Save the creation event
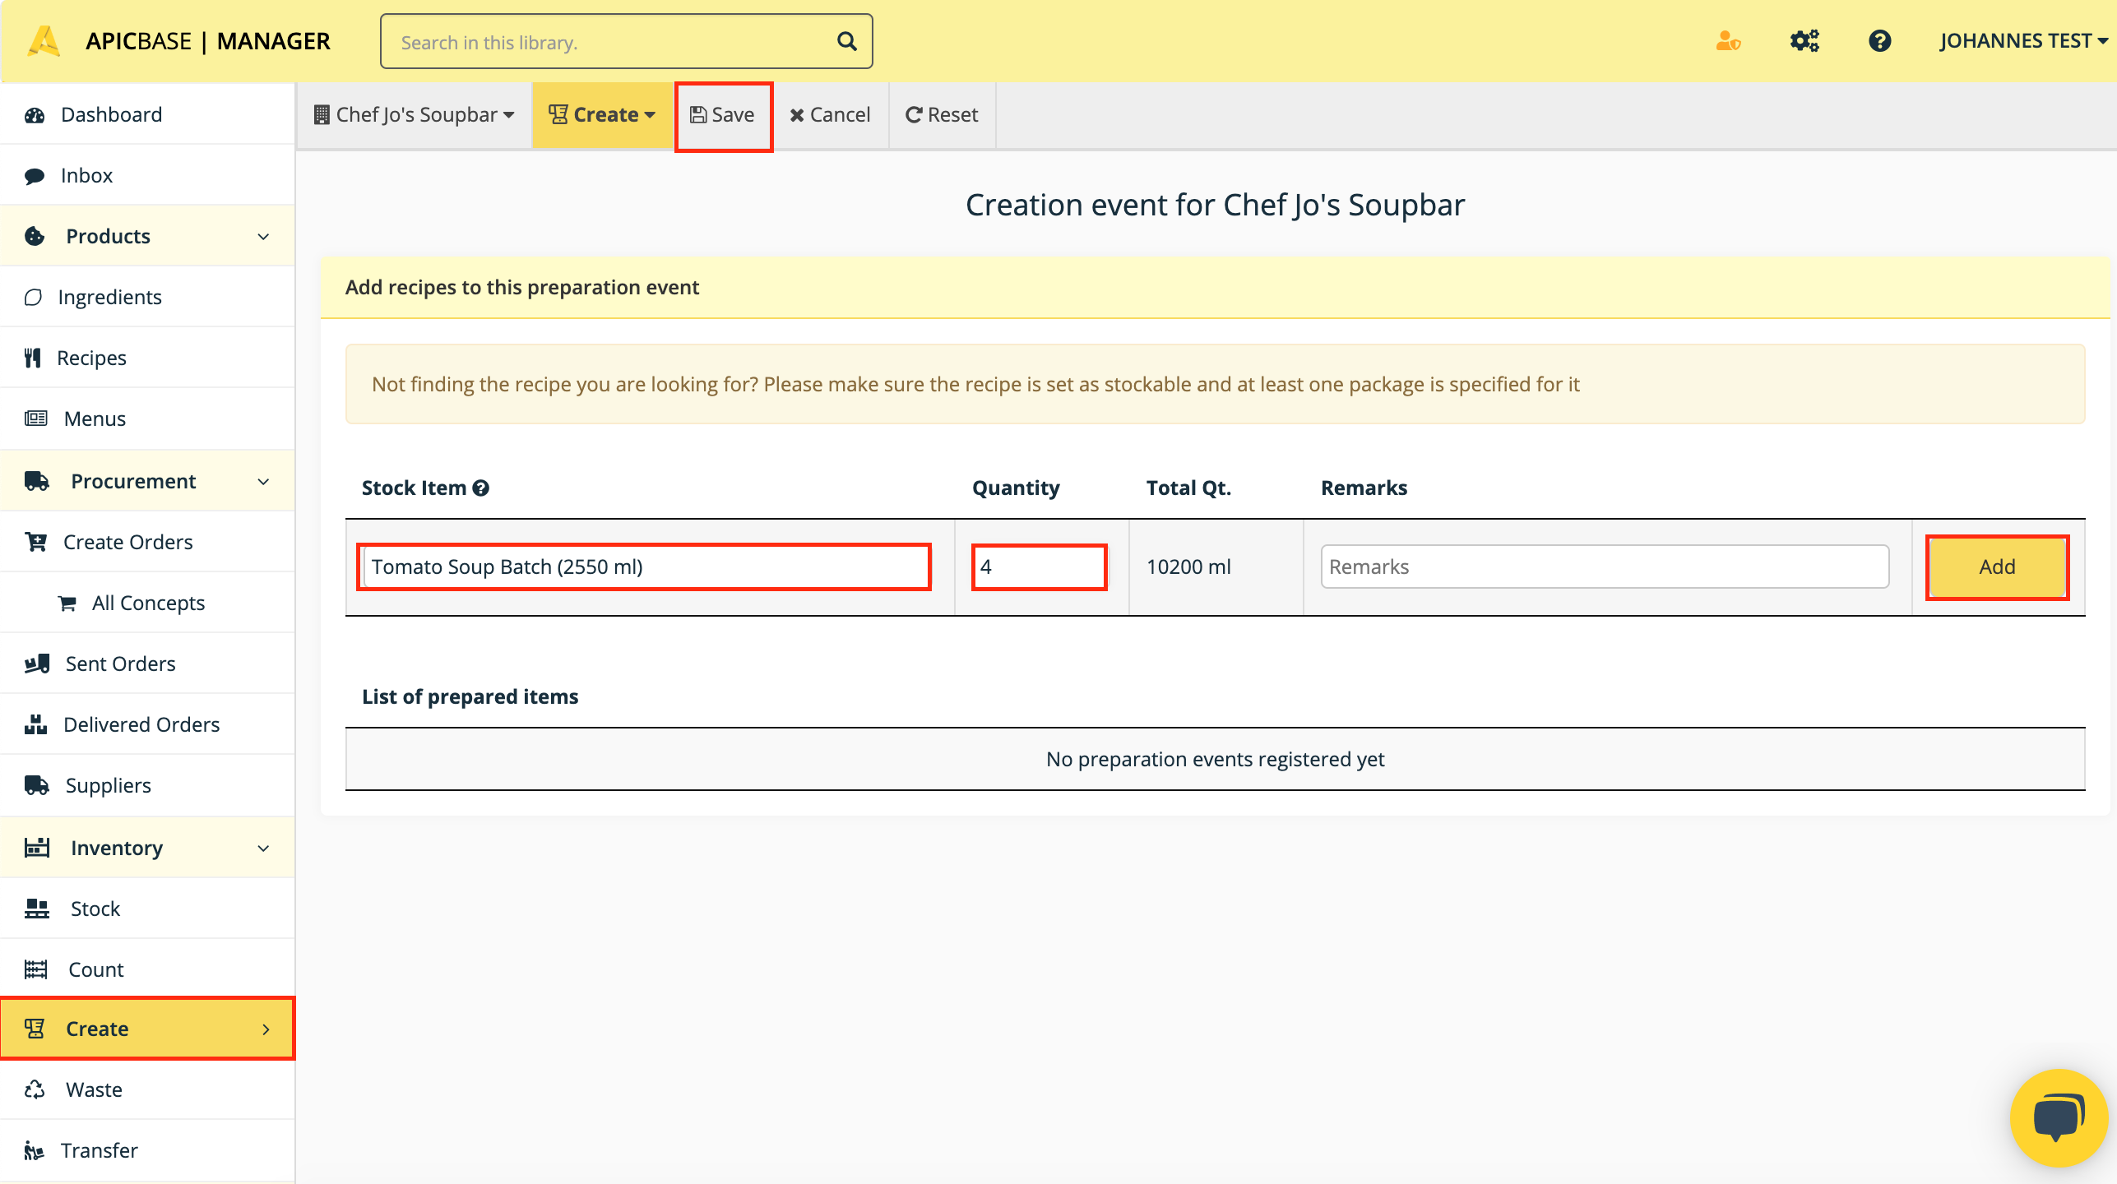The height and width of the screenshot is (1184, 2117). pyautogui.click(x=722, y=115)
